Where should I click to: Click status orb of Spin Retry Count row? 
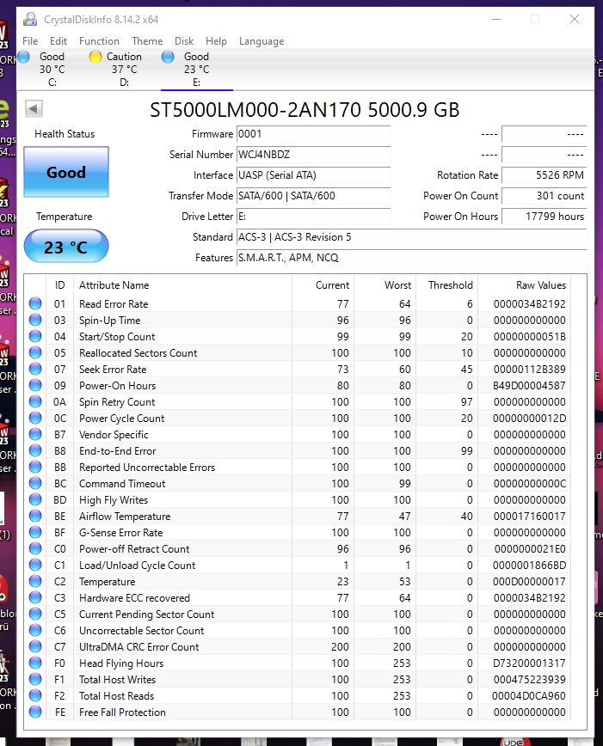click(35, 401)
